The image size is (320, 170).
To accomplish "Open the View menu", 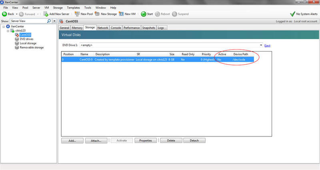I will pos(15,8).
